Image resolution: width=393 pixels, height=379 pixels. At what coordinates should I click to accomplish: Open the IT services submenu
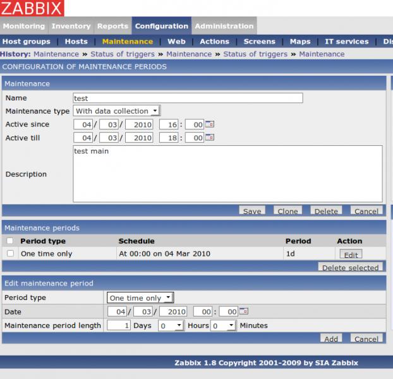[x=346, y=42]
